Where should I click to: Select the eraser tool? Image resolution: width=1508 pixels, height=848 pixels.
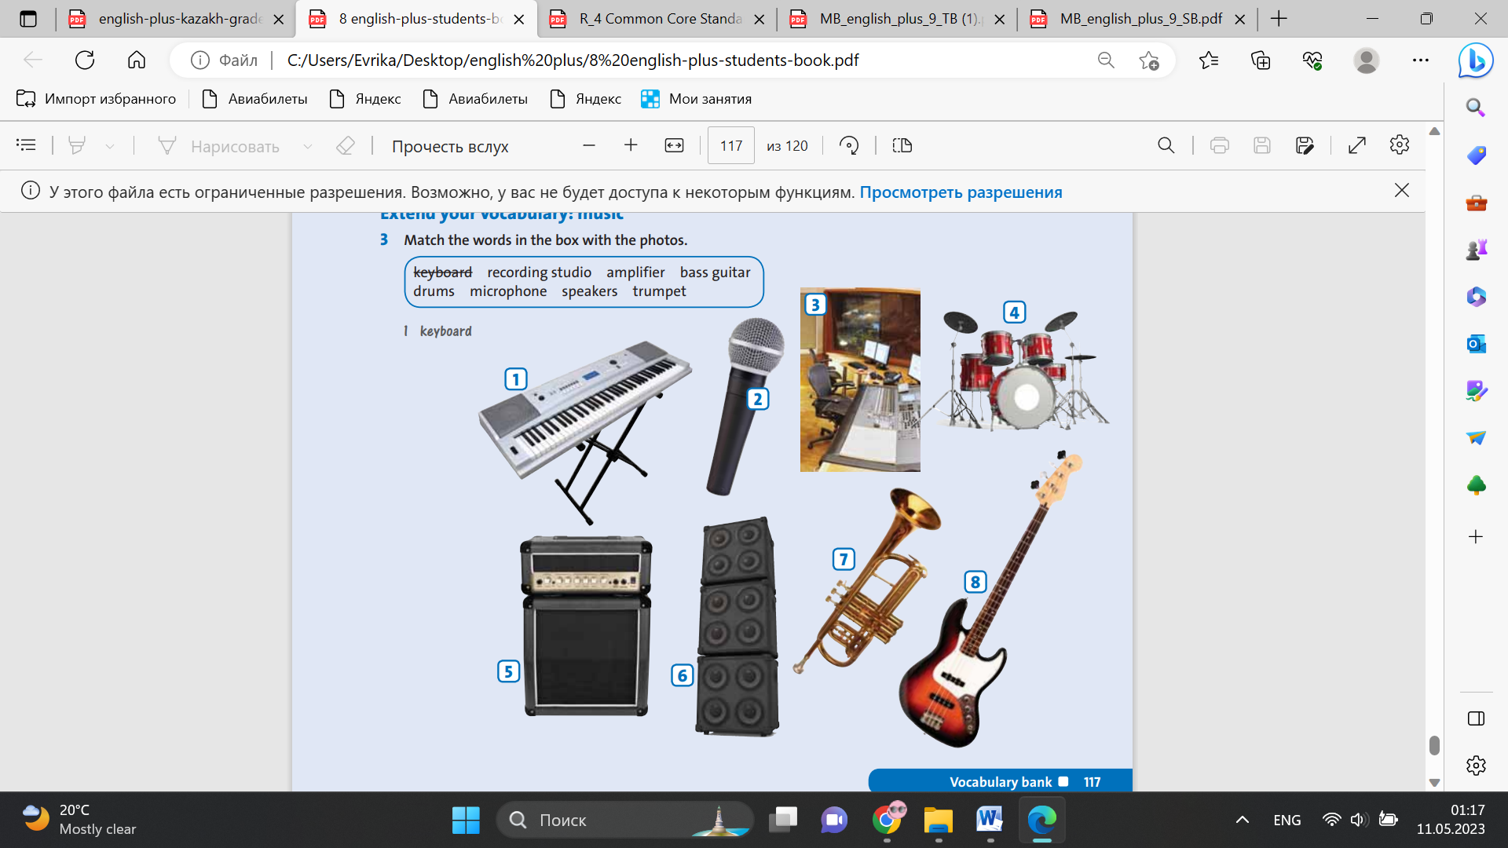[x=346, y=145]
